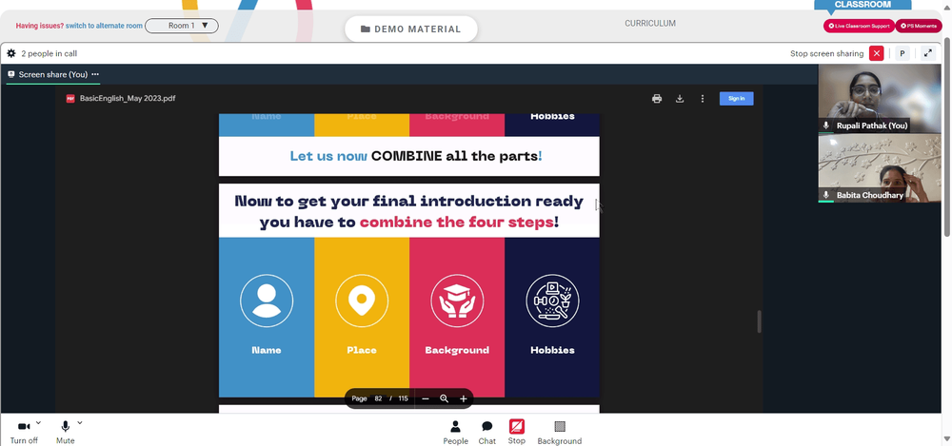The image size is (952, 446).
Task: Click switch to alternate room link
Action: pos(104,26)
